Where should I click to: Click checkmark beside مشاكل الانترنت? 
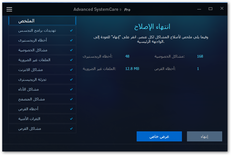coord(71,70)
